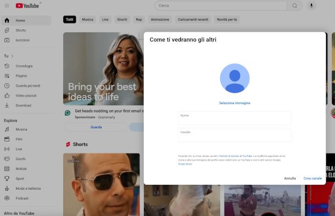Image resolution: width=335 pixels, height=216 pixels.
Task: Open the beach scene Short thumbnail
Action: 263,201
